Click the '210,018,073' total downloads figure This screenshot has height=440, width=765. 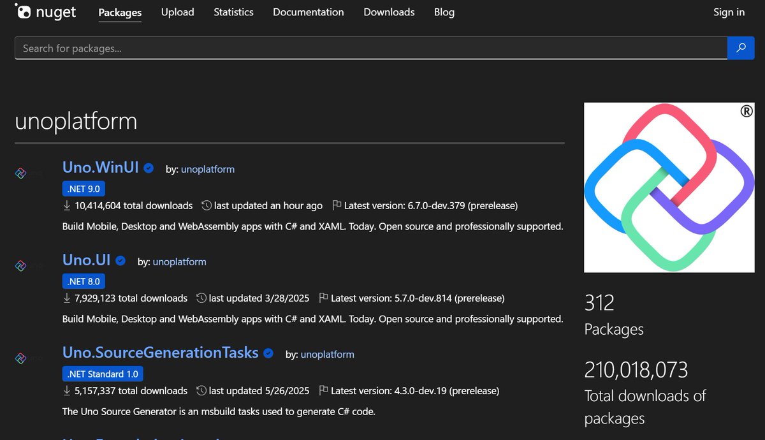point(636,370)
